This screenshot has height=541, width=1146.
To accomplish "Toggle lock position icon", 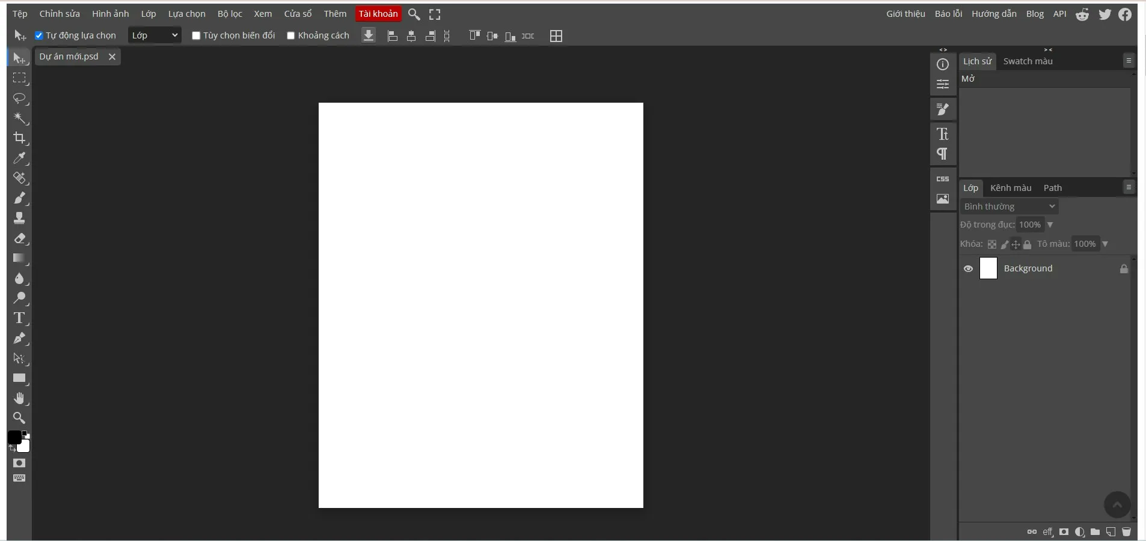I will pyautogui.click(x=1016, y=244).
